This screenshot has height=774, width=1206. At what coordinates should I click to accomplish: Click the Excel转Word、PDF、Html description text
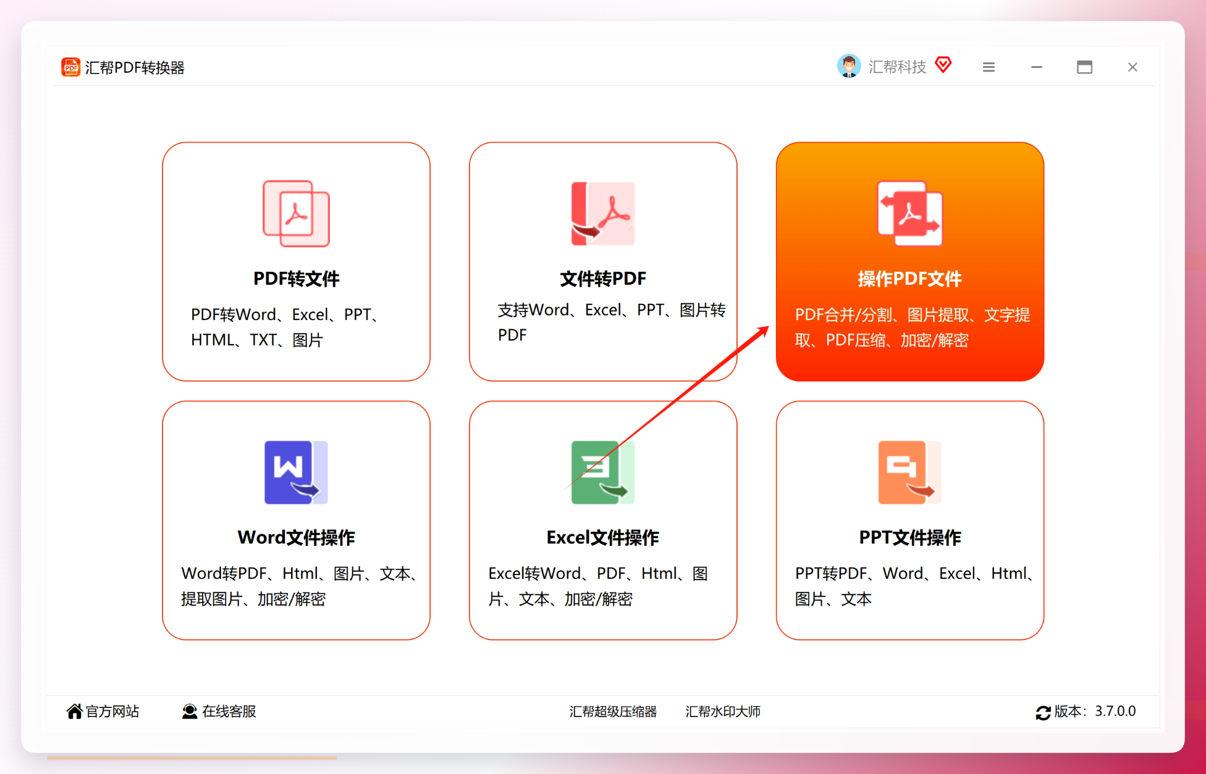pos(598,586)
